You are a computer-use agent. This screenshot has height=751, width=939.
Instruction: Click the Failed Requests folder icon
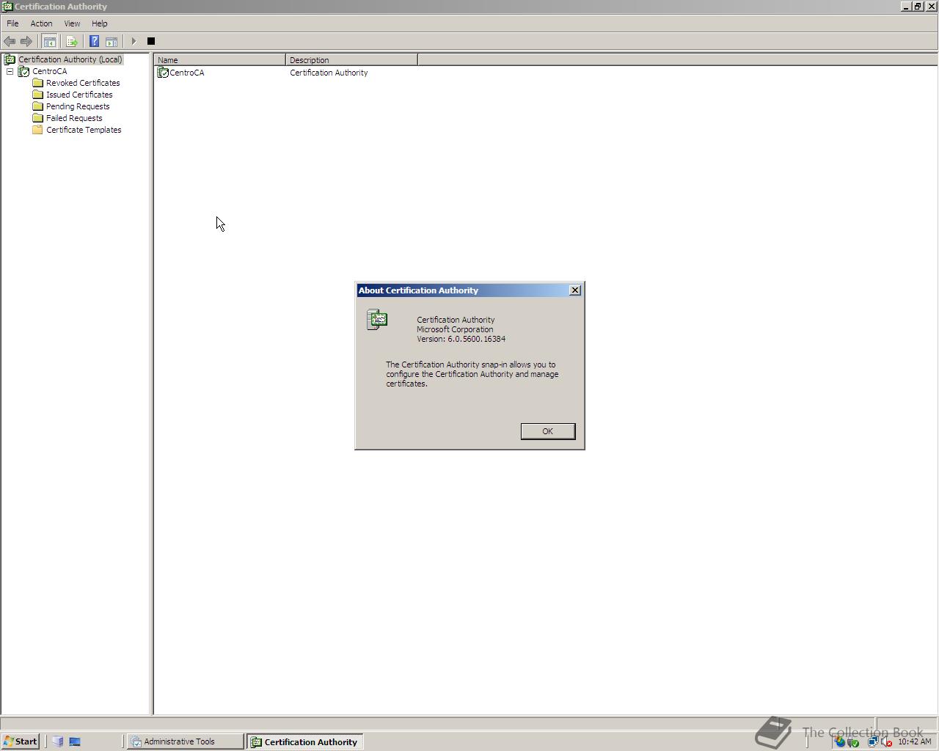coord(38,118)
